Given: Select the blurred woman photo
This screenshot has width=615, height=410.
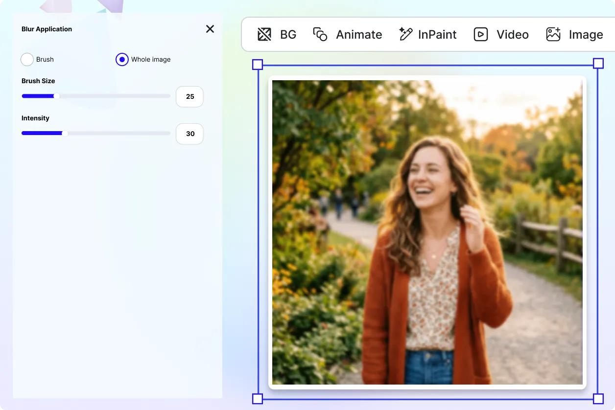Looking at the screenshot, I should coord(427,232).
